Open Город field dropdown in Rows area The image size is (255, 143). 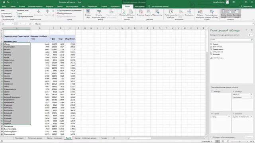[x=229, y=117]
